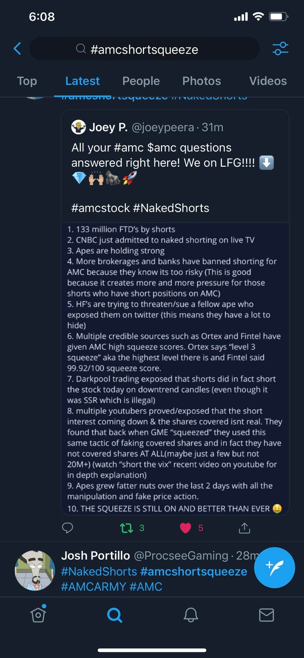Viewport: 304px width, 658px height.
Task: Switch to the People tab
Action: (141, 81)
